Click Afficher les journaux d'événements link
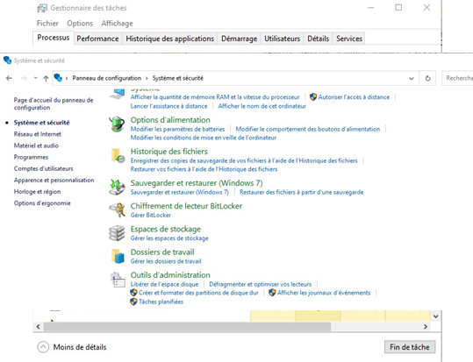Viewport: 473px width, 362px height. coord(323,293)
